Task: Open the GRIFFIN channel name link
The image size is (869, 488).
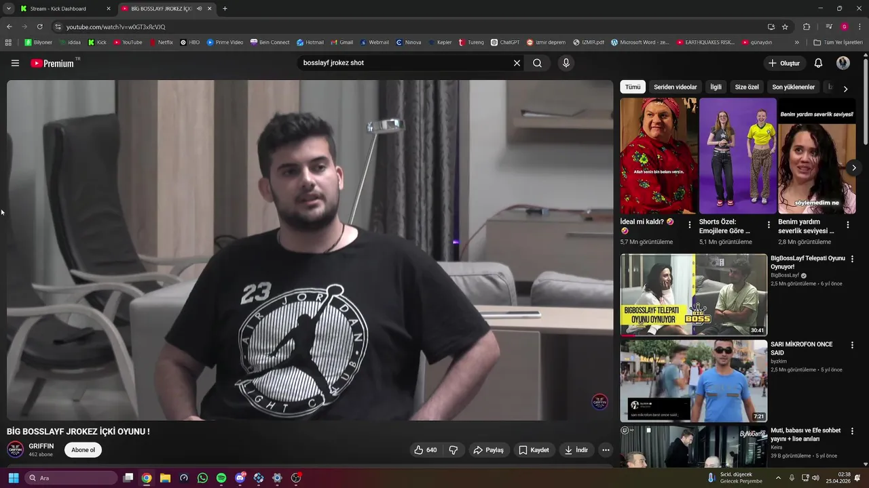Action: [41, 446]
